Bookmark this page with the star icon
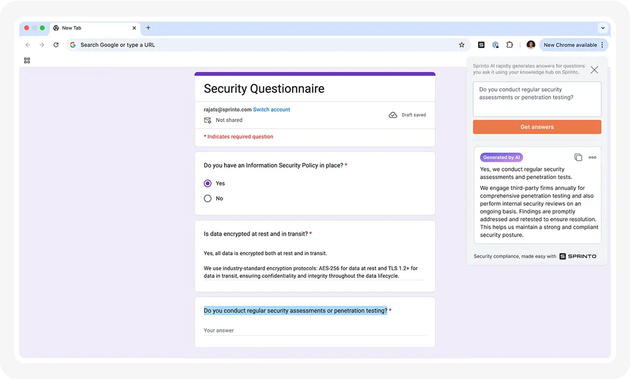Viewport: 630px width, 379px height. (462, 45)
